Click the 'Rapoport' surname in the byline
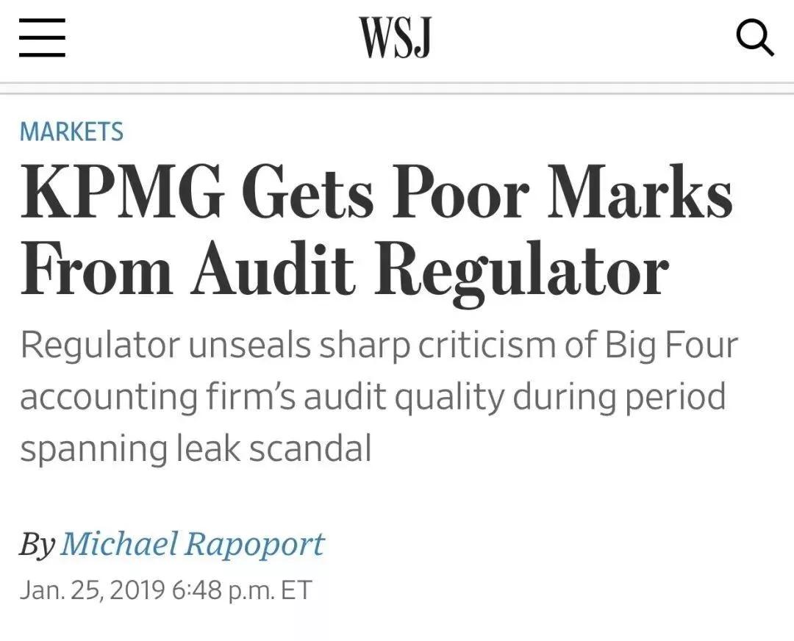 point(254,544)
